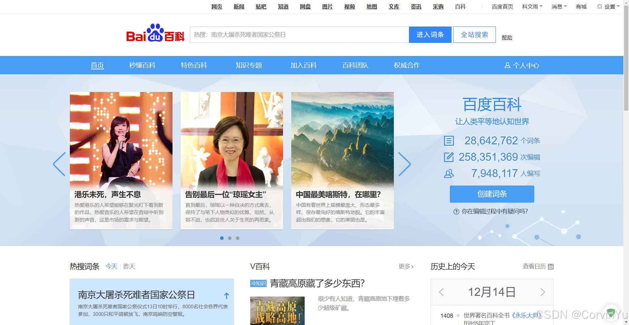The image size is (629, 325).
Task: Open the 百度首页 link
Action: point(502,7)
